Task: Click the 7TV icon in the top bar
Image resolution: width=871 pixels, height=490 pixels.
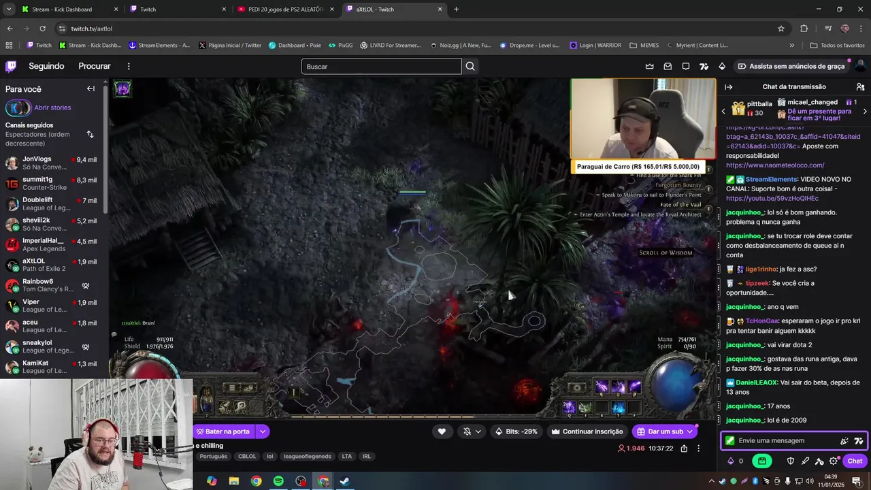Action: pos(704,66)
